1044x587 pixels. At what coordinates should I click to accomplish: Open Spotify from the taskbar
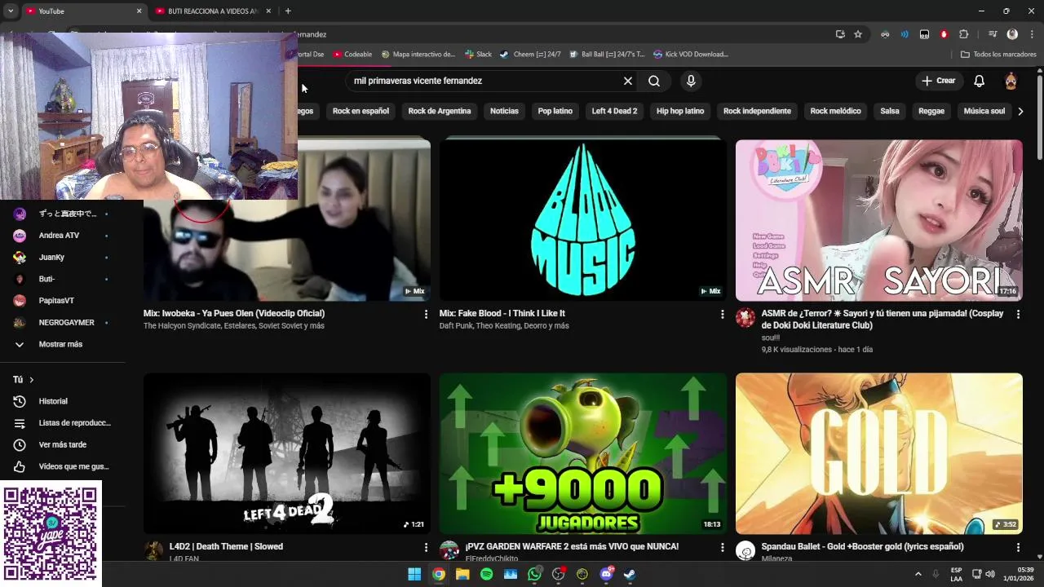(x=486, y=574)
